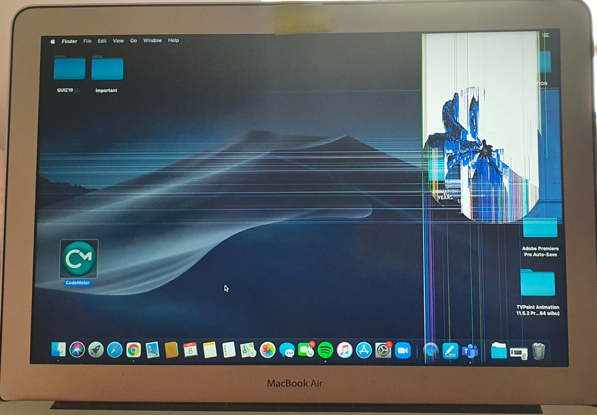Open Spotify from the Dock
The width and height of the screenshot is (597, 415).
point(325,350)
